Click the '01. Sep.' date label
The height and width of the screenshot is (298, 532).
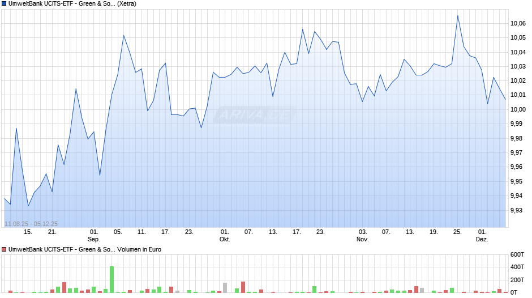coord(94,236)
